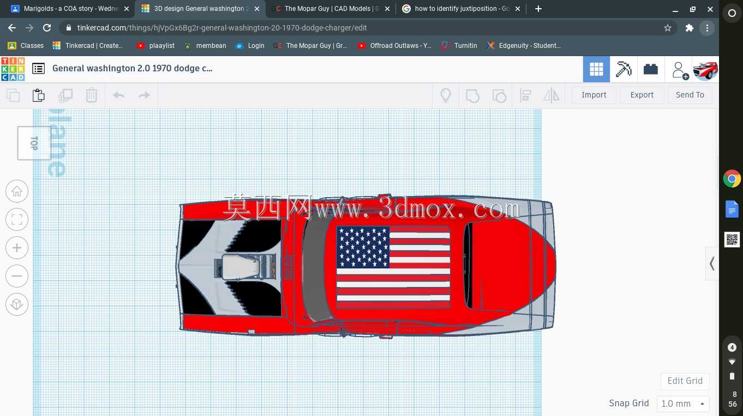This screenshot has width=743, height=416.
Task: Open the Turnitin bookmark
Action: point(459,46)
